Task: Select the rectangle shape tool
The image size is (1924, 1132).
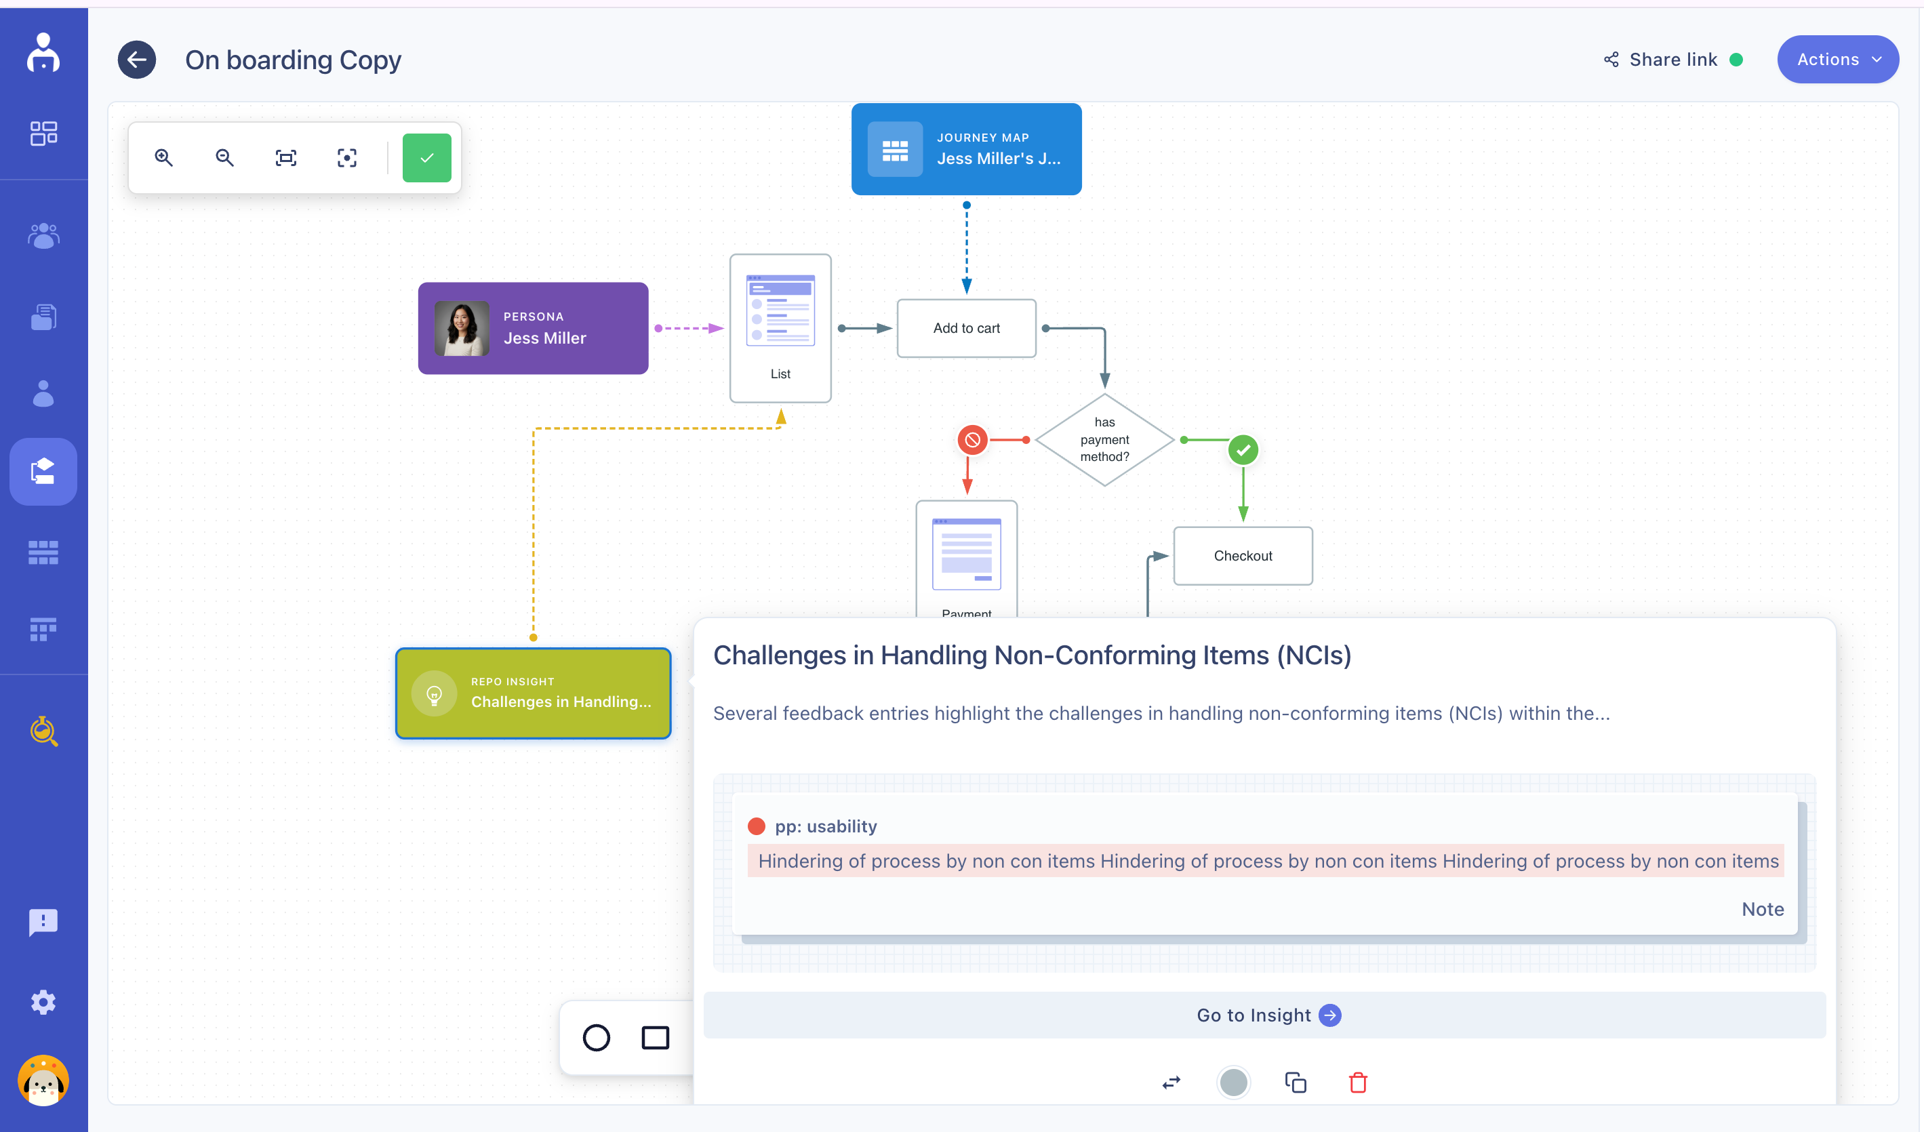Action: tap(655, 1037)
